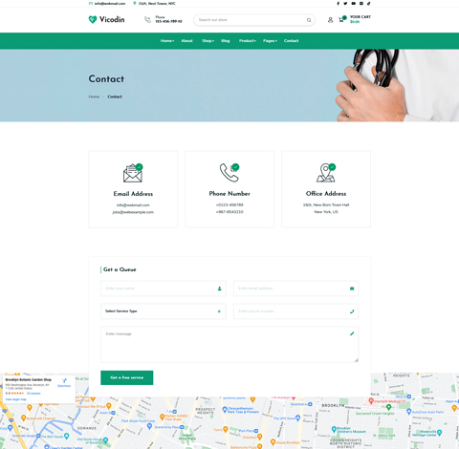Open the Blog menu item
Viewport: 459px width, 449px height.
coord(226,41)
